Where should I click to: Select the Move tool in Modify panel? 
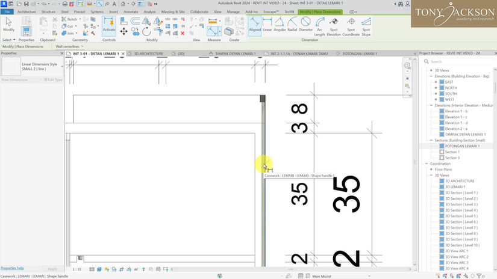(x=123, y=31)
